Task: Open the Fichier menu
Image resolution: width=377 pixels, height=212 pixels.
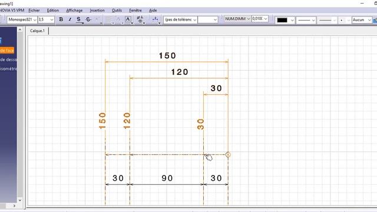Action: [x=34, y=11]
